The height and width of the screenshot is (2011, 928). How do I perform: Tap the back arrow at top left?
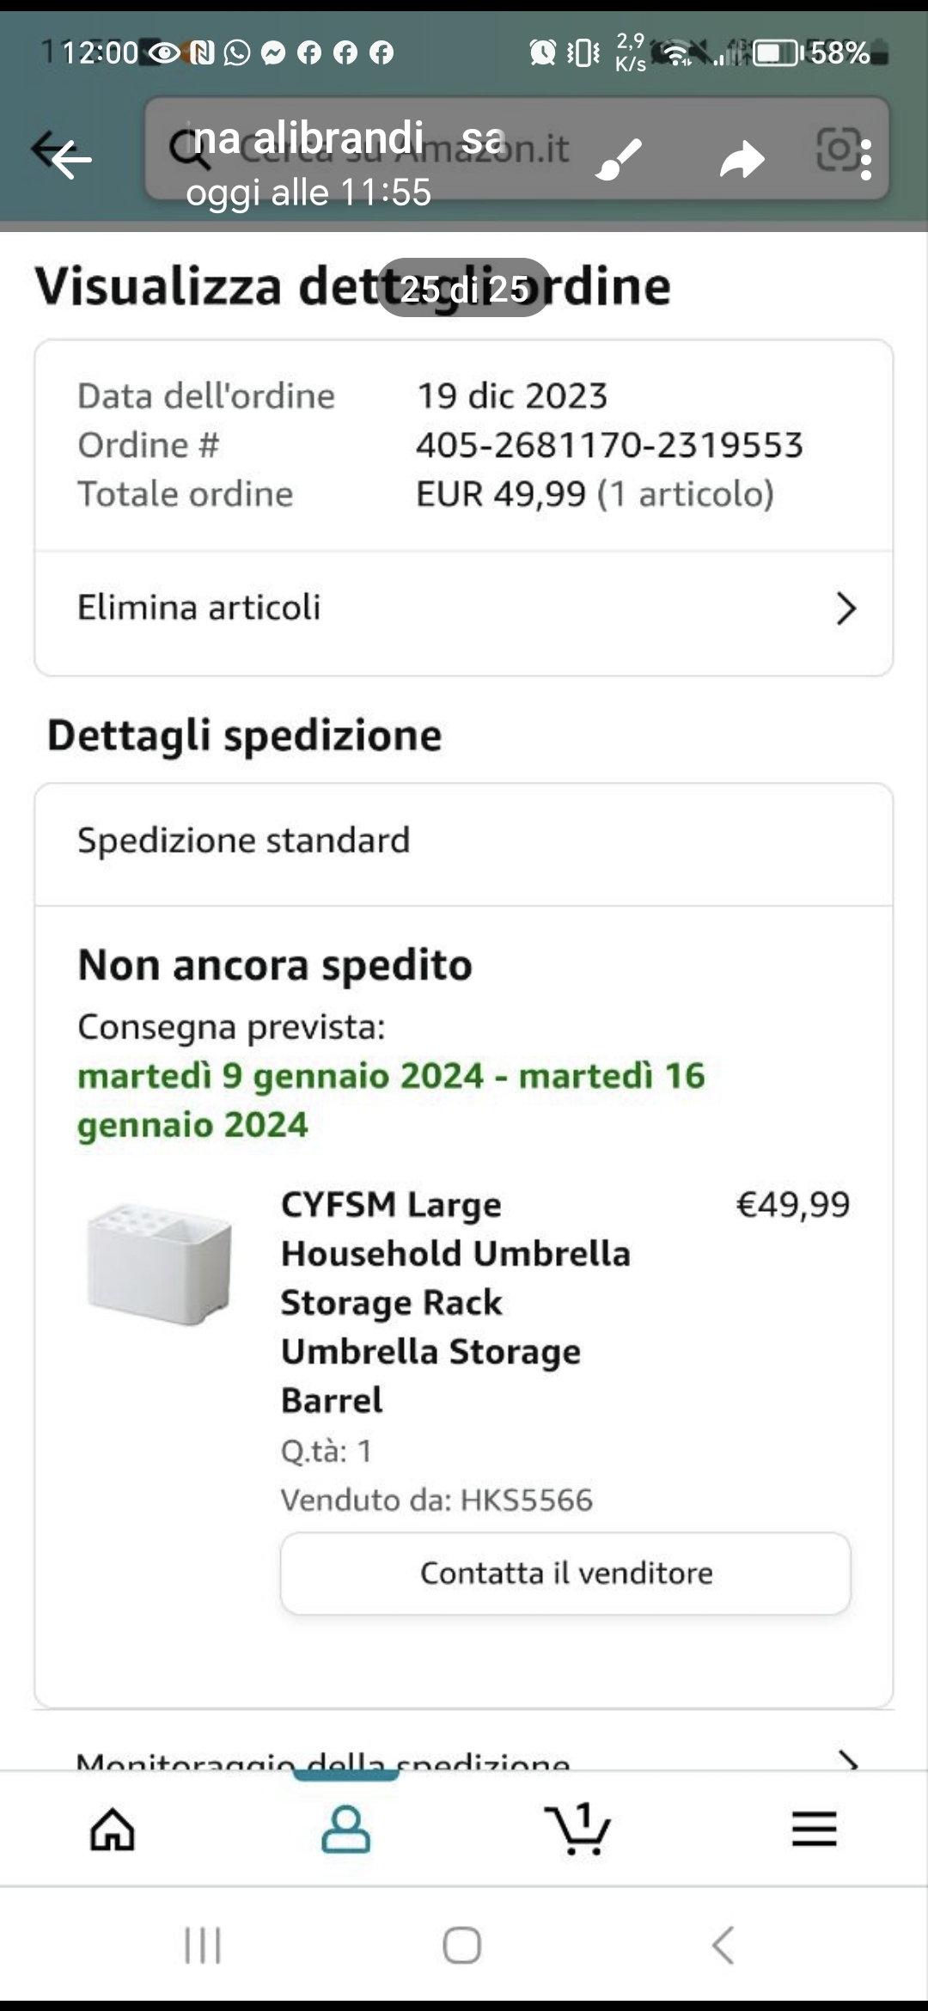[64, 157]
